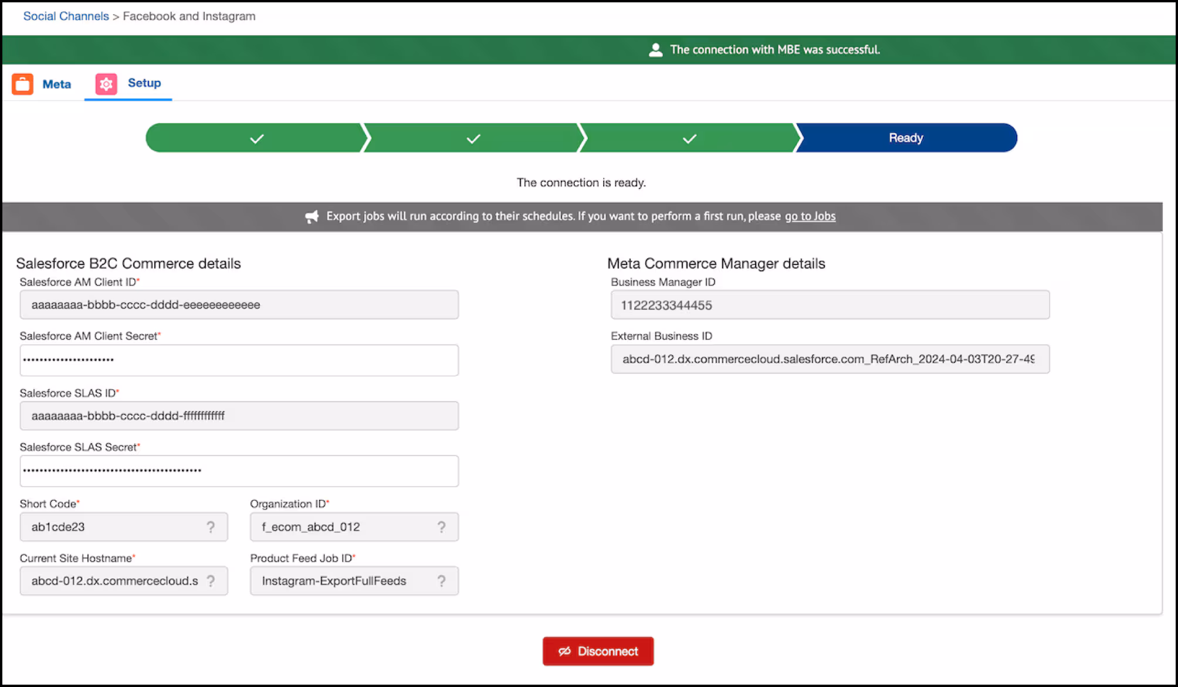1178x687 pixels.
Task: Click the Organization ID help question mark
Action: 441,527
